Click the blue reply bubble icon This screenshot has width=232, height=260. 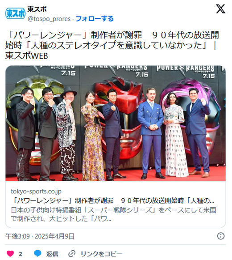(x=37, y=254)
